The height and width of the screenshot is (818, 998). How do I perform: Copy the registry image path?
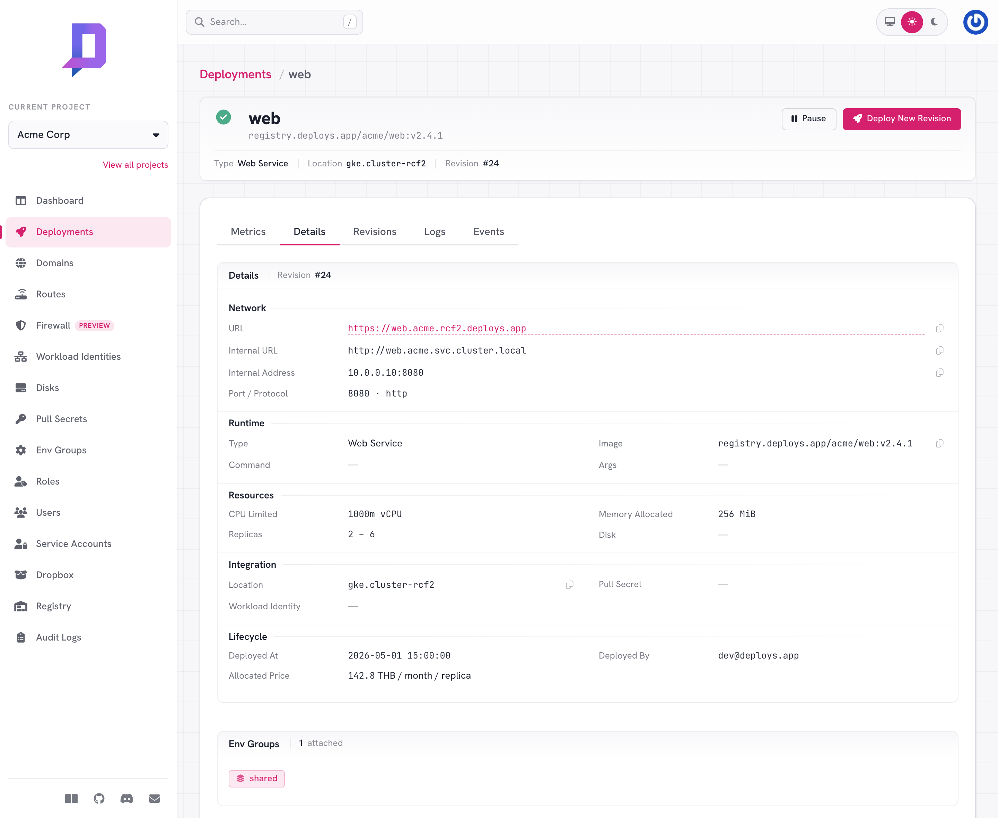[939, 443]
